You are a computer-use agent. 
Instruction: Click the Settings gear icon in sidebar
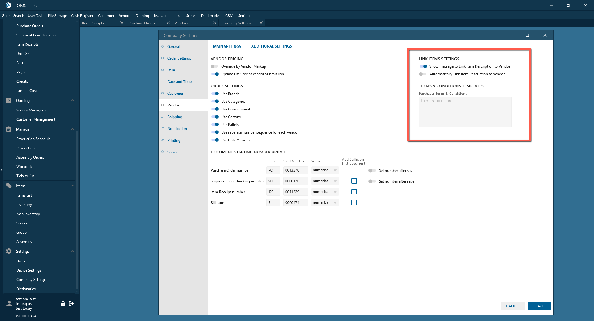coord(9,252)
